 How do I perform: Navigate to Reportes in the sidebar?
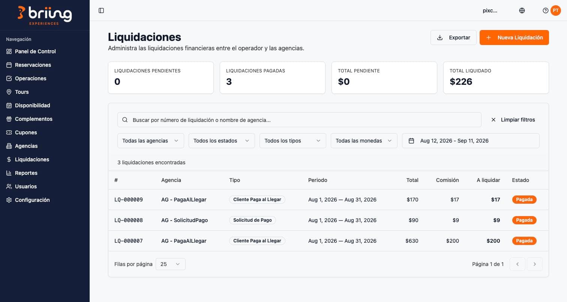coord(26,173)
